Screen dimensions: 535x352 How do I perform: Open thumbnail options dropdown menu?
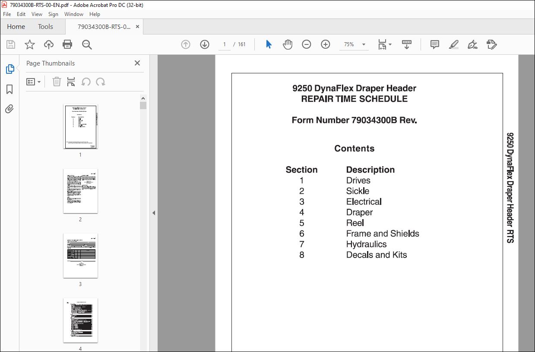click(33, 82)
